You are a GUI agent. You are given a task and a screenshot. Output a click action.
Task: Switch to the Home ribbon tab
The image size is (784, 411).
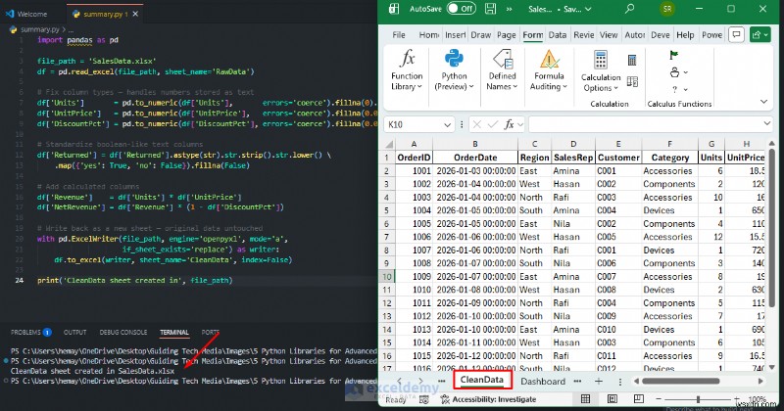click(429, 35)
